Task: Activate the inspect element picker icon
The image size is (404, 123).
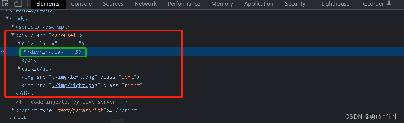Action: (x=5, y=4)
